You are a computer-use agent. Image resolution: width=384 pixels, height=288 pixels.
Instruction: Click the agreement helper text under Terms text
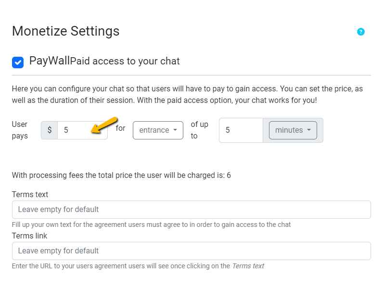[151, 225]
